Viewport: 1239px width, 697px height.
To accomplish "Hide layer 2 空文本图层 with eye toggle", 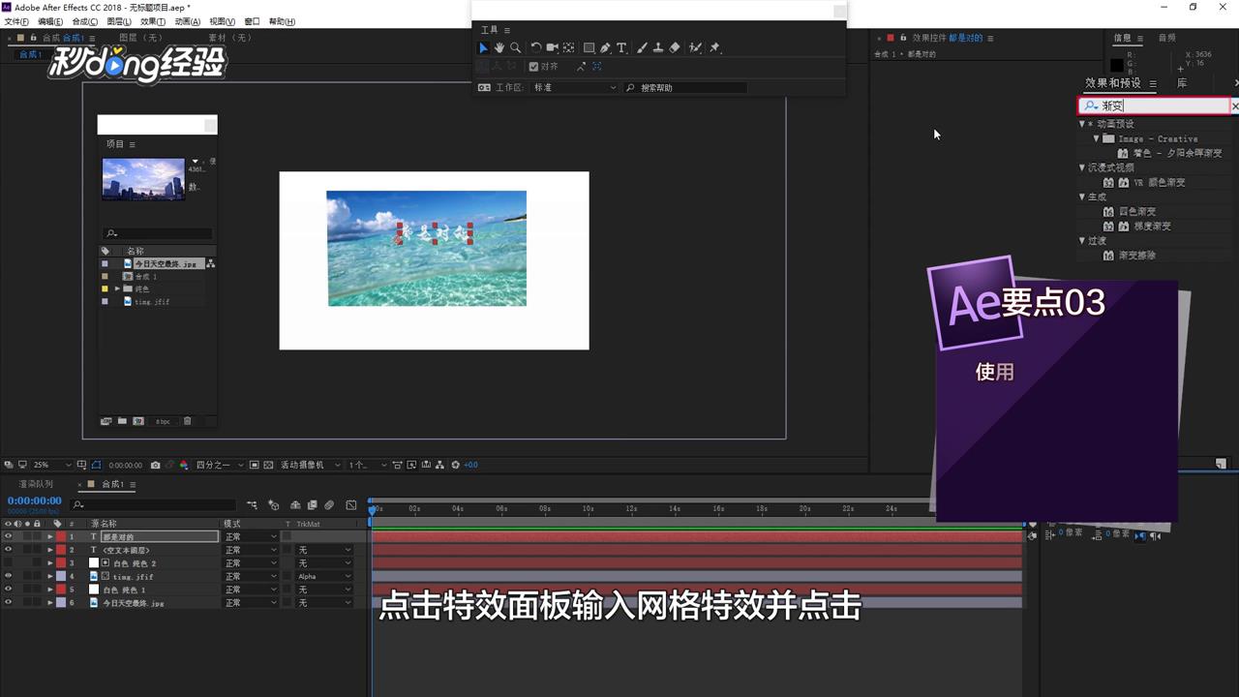I will coord(8,550).
